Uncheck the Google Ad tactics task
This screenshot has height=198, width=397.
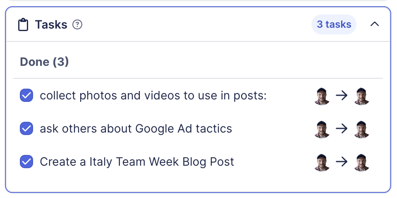coord(26,129)
